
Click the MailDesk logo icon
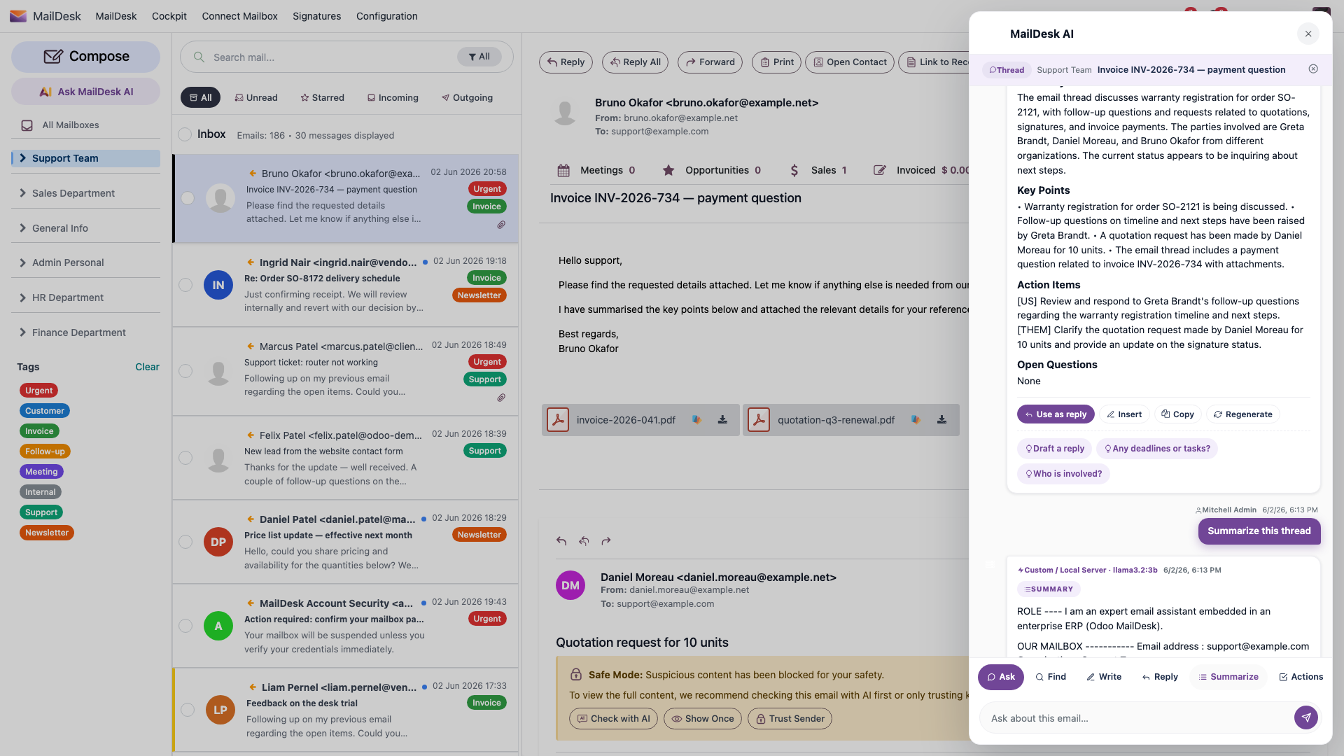point(18,16)
